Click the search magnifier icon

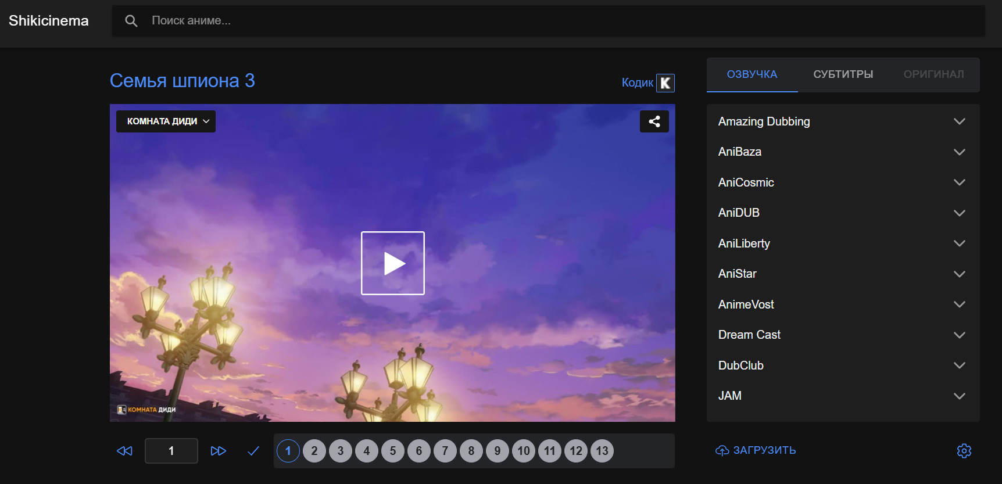131,21
